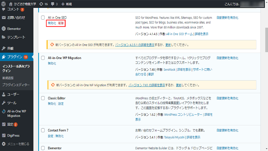This screenshot has height=151, width=268.
Task: Open コメント sidebar icon
Action: [3, 9]
